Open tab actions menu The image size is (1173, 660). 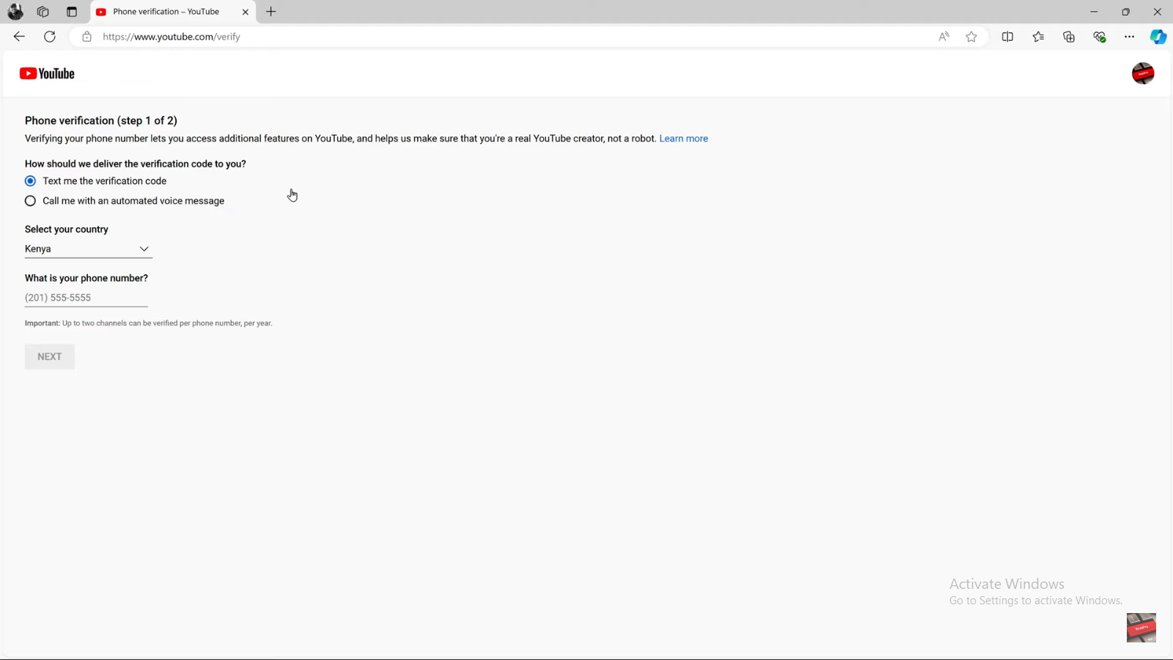coord(71,12)
